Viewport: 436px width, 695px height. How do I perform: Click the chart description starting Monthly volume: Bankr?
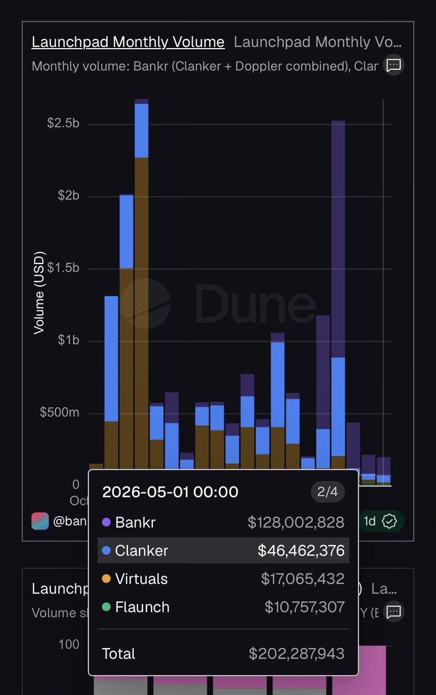pyautogui.click(x=205, y=66)
